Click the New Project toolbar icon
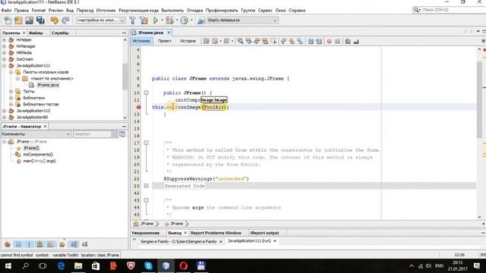 point(18,20)
